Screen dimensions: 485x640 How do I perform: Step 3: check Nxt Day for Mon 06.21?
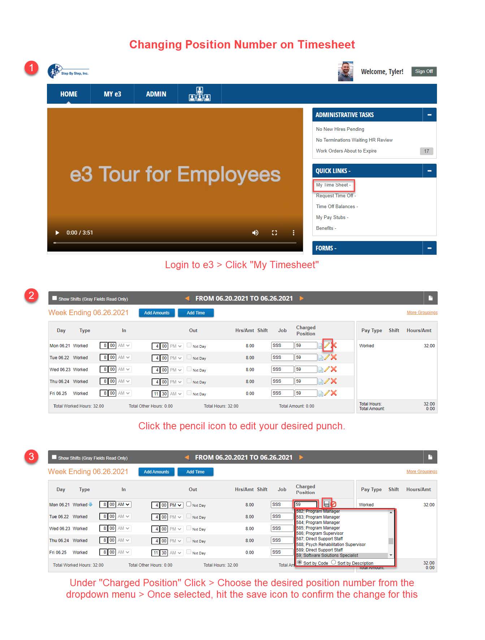(x=189, y=504)
